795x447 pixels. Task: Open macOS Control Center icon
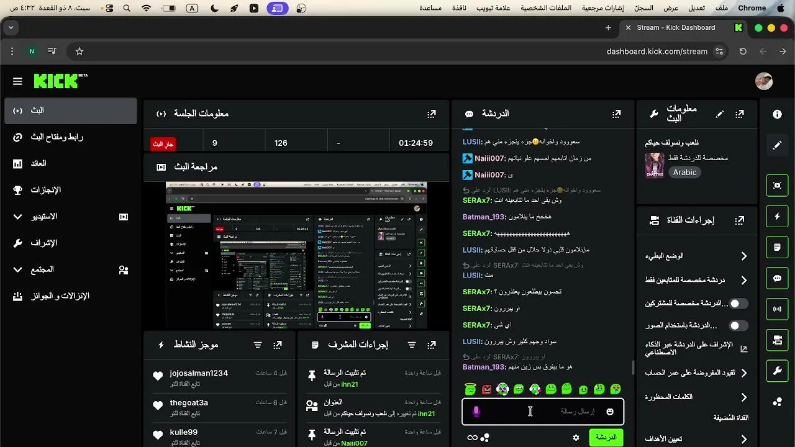[109, 8]
